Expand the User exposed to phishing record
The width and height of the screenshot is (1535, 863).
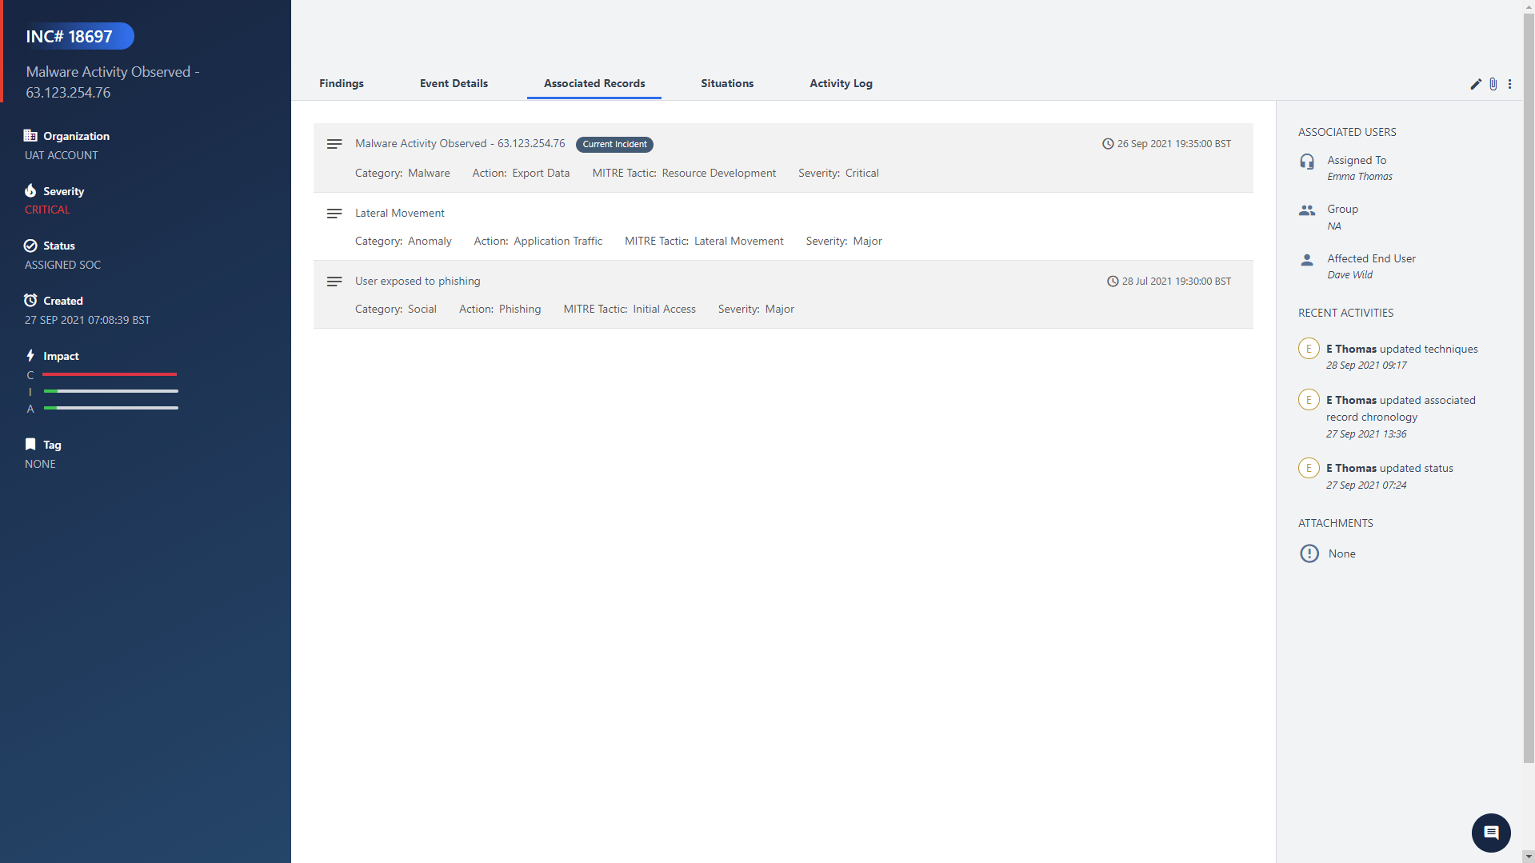click(x=334, y=282)
